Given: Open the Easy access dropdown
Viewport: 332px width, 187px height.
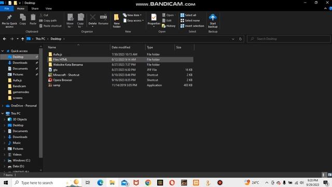Looking at the screenshot, I should point(133,21).
